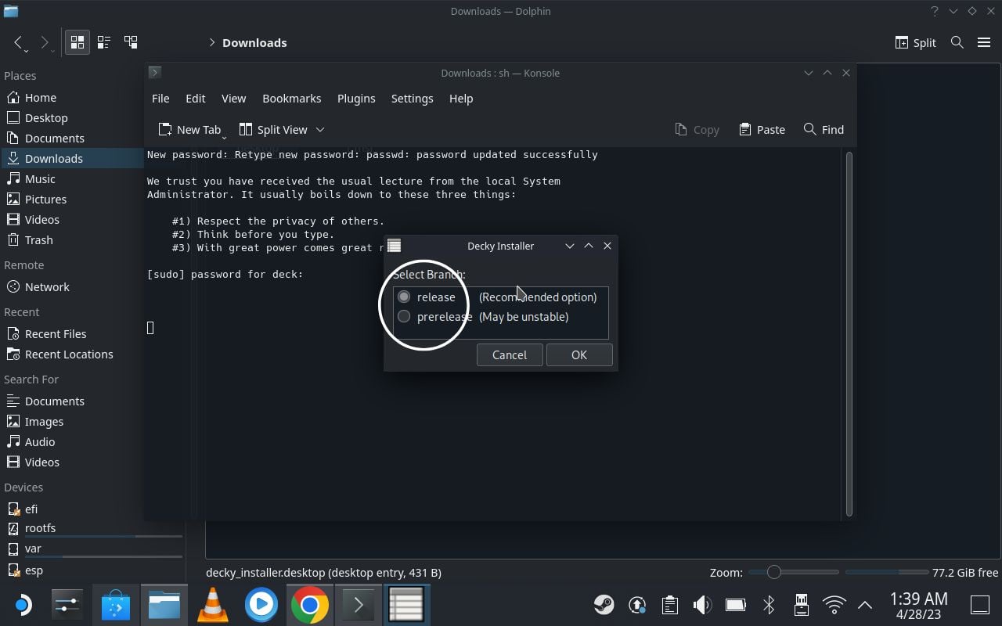Click the Find icon in Konsole toolbar
Image resolution: width=1002 pixels, height=626 pixels.
[x=809, y=129]
